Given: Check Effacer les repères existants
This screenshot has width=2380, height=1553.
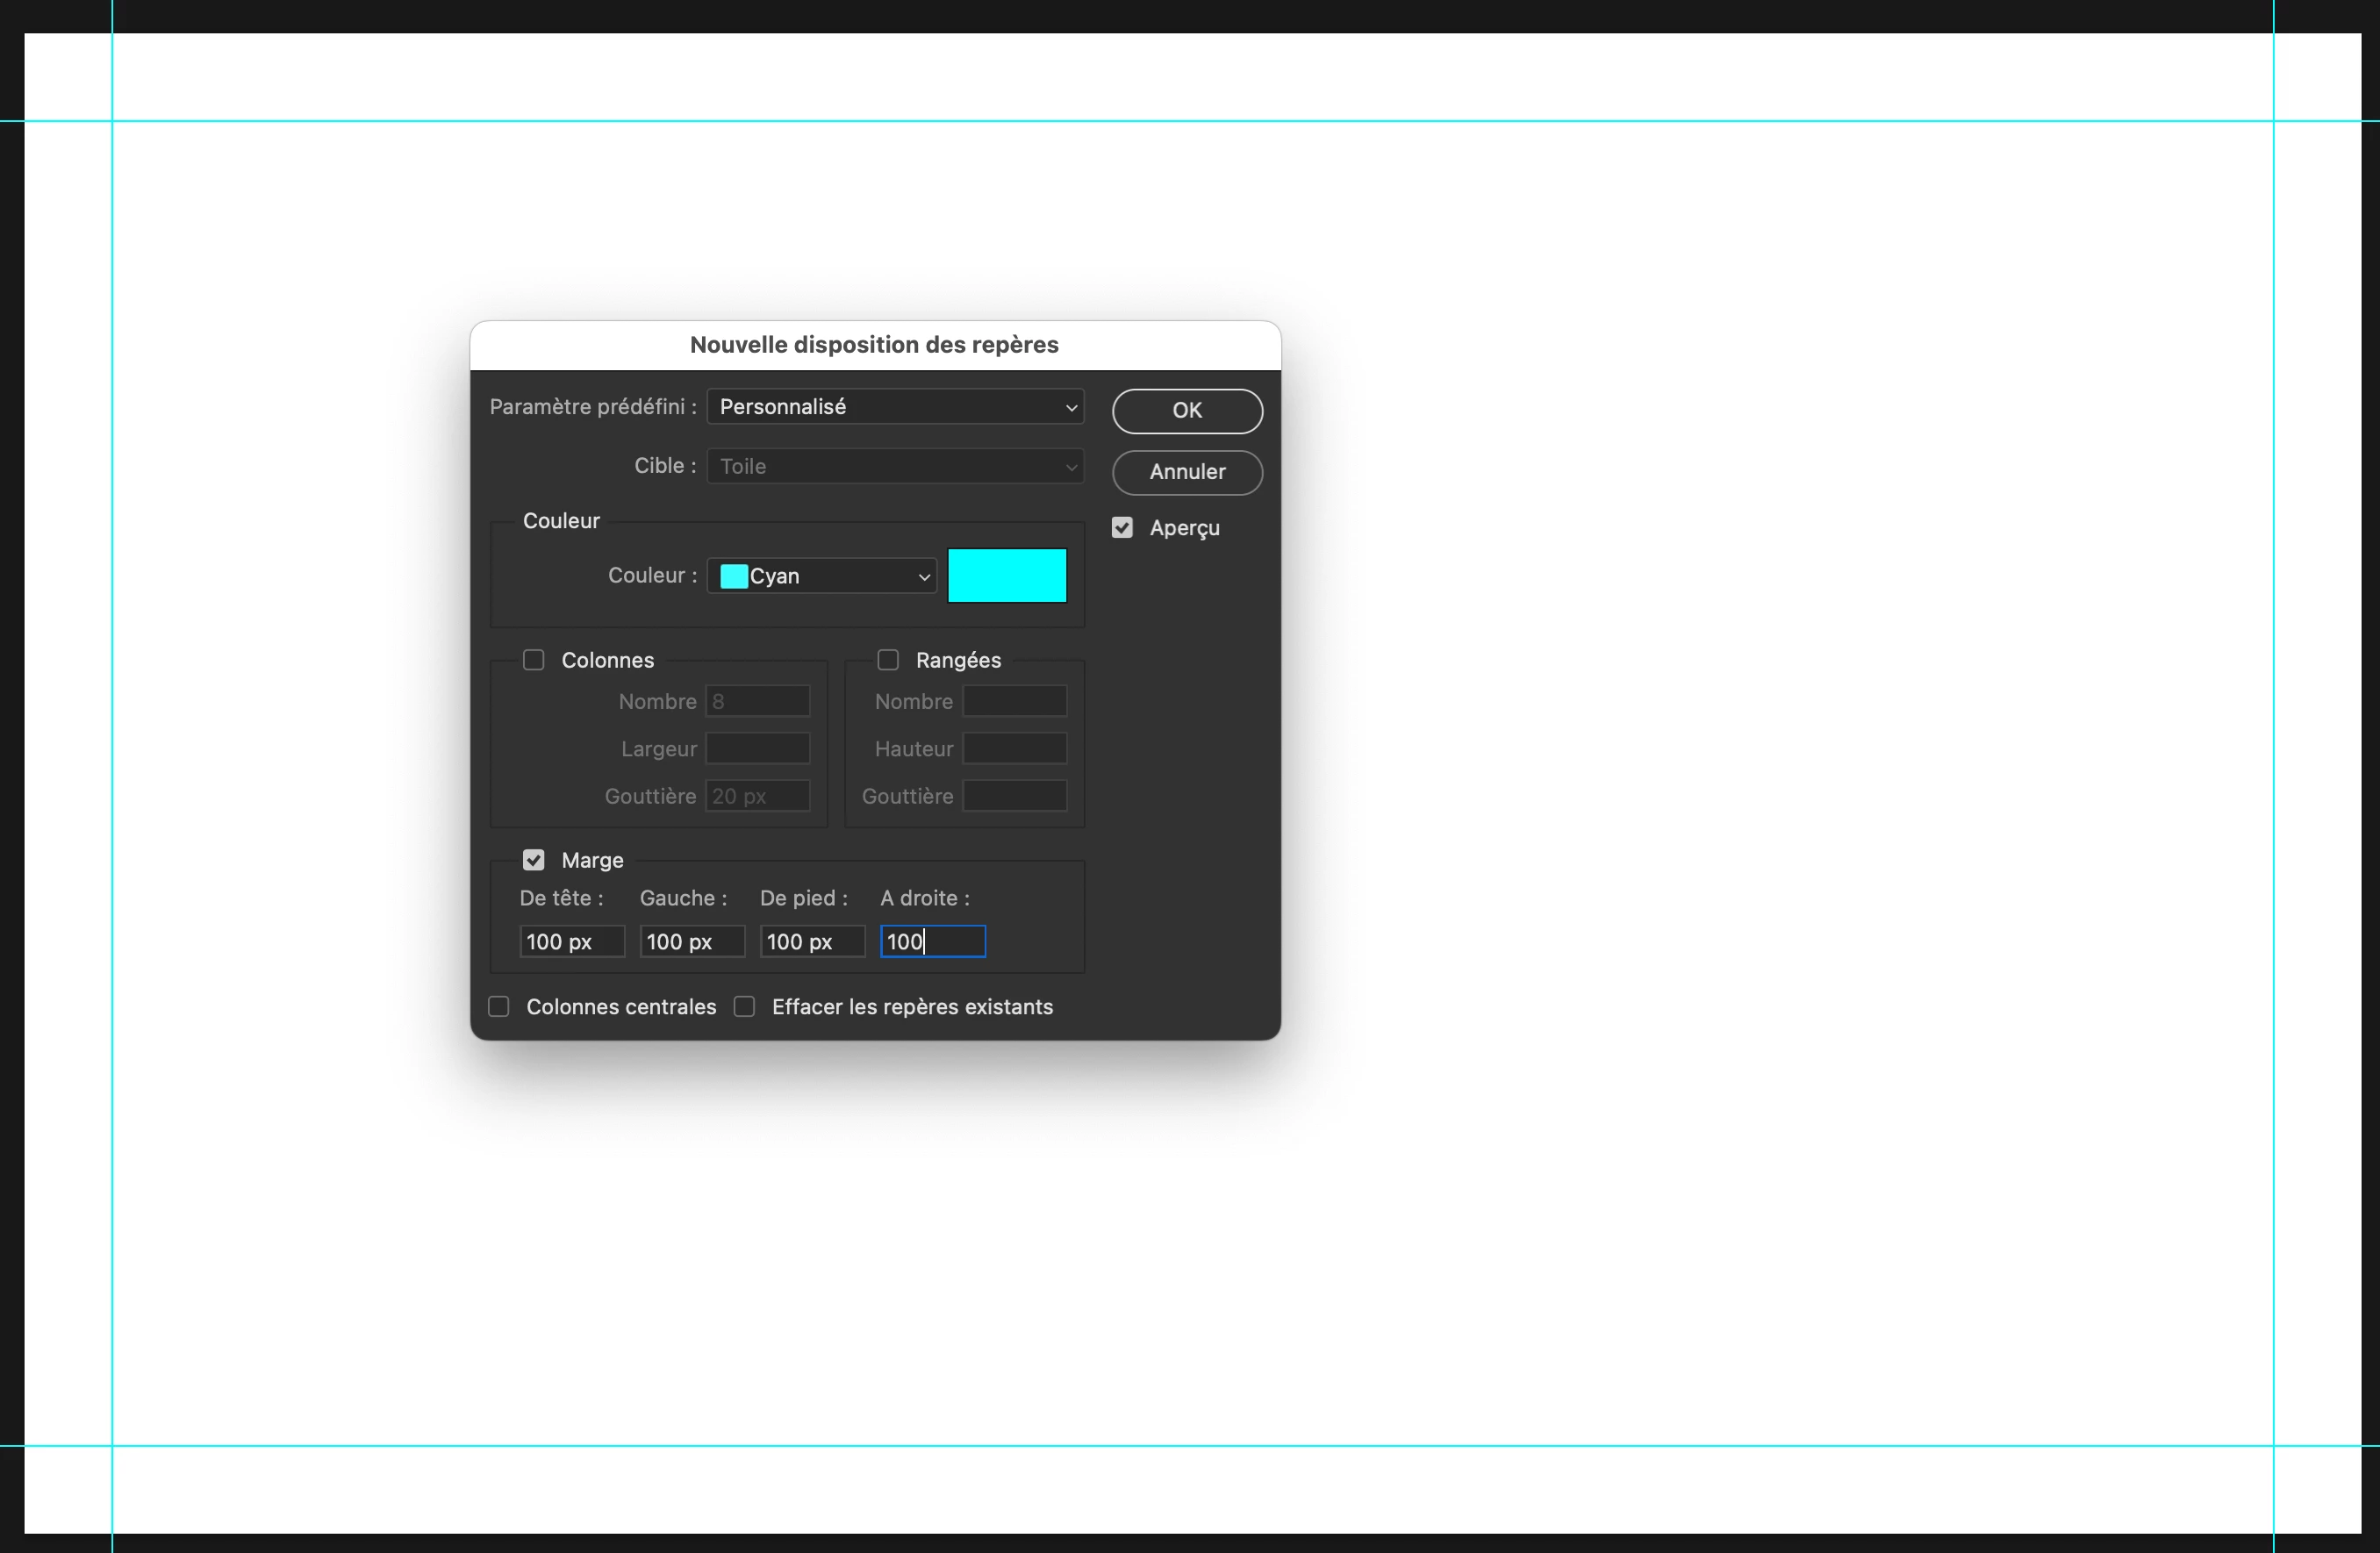Looking at the screenshot, I should coord(744,1007).
